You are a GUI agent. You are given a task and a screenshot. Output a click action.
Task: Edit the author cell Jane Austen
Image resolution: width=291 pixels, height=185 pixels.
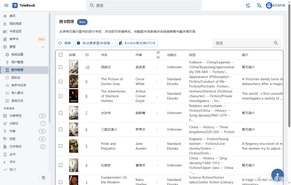[x=141, y=146]
